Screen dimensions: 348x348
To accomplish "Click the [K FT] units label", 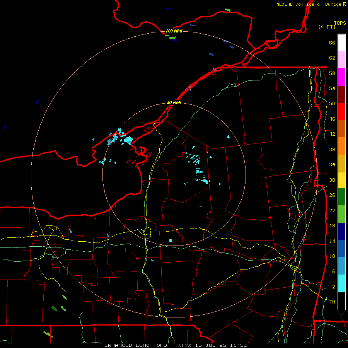I will tap(327, 27).
